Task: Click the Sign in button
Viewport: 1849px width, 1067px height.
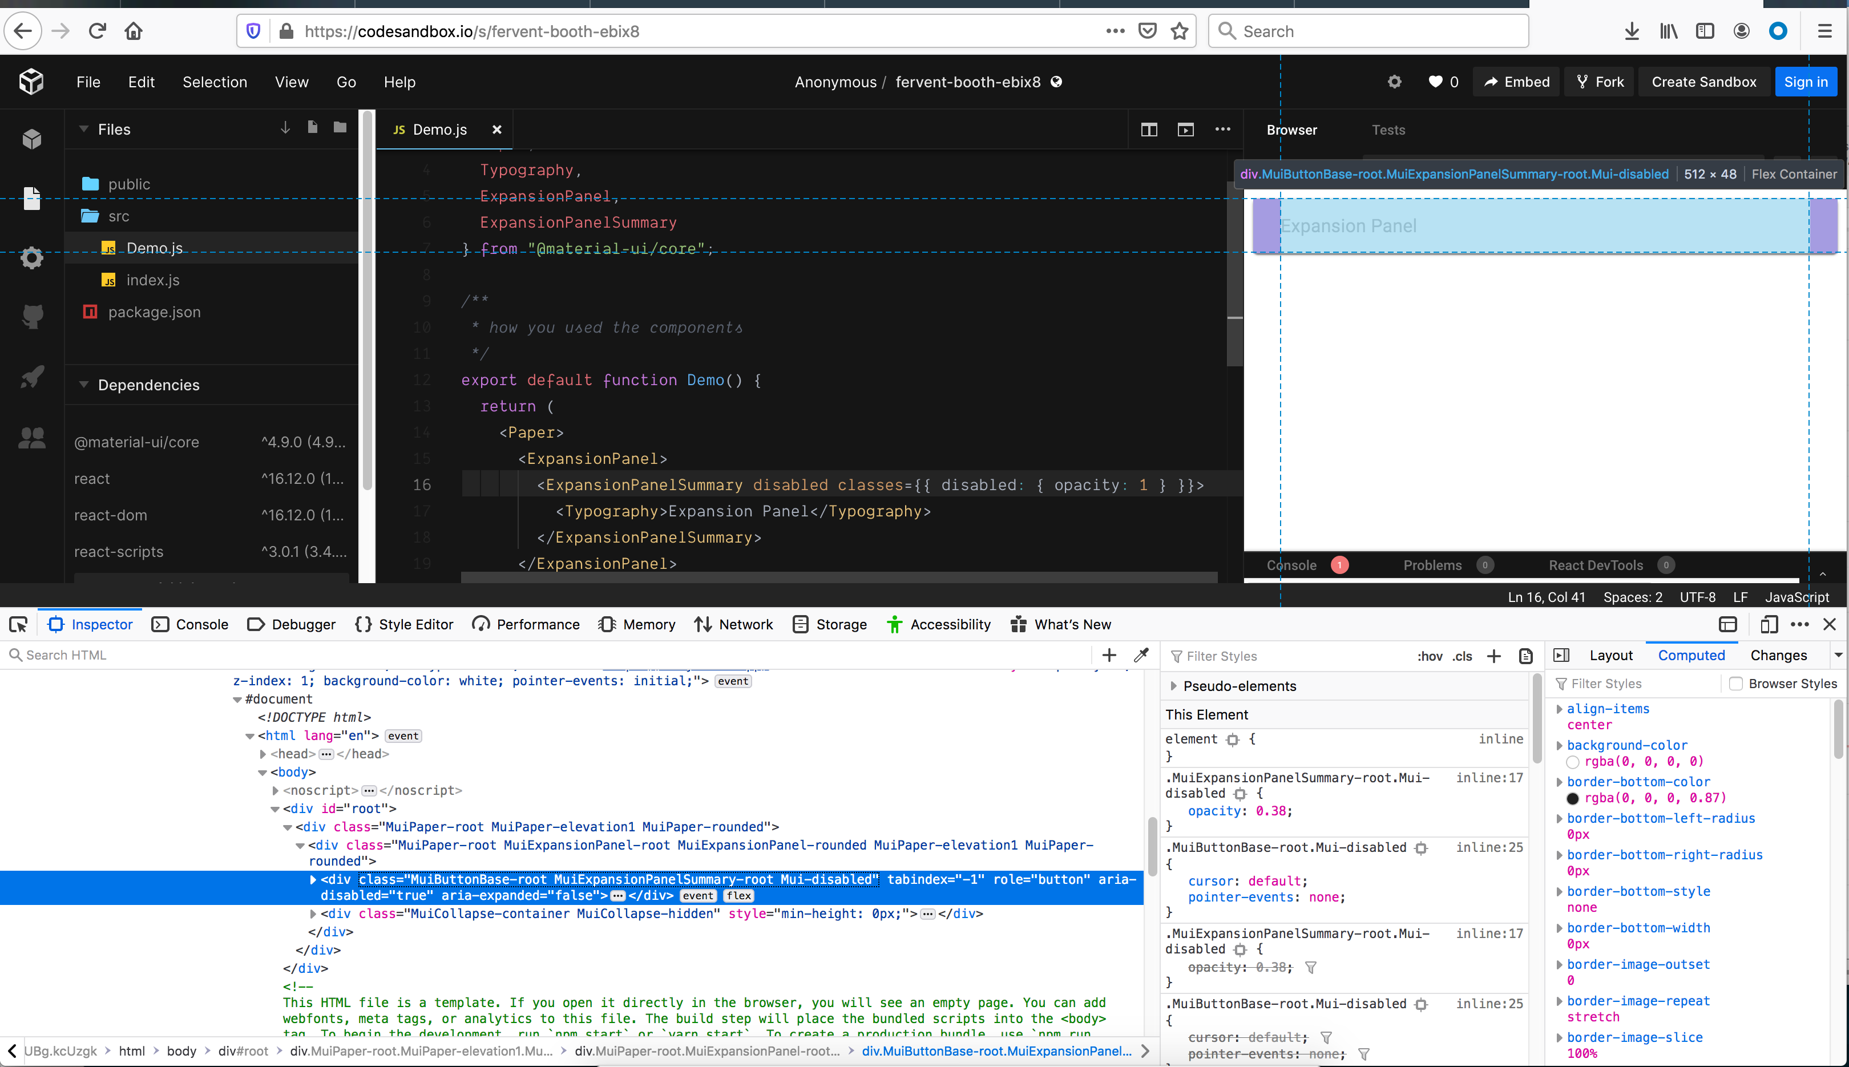Action: point(1805,82)
